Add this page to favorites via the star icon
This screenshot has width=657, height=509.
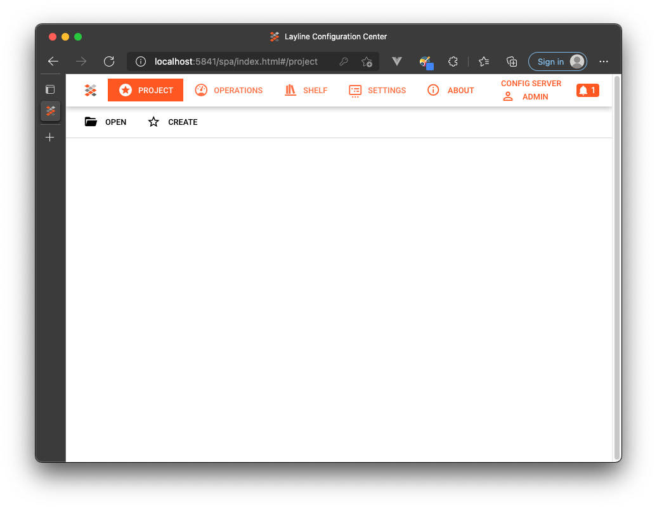click(367, 61)
